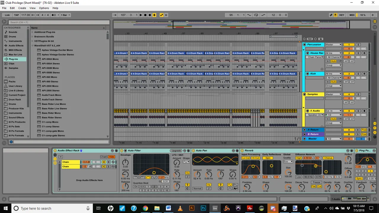
Task: Click the KEY map mode button
Action: [342, 15]
